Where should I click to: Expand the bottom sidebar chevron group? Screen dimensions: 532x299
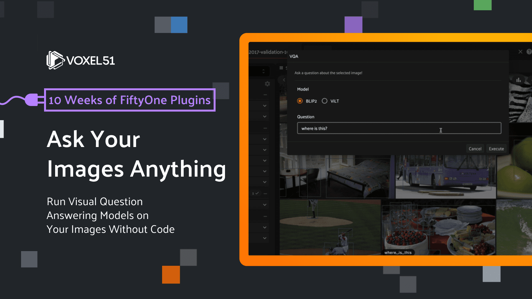265,238
